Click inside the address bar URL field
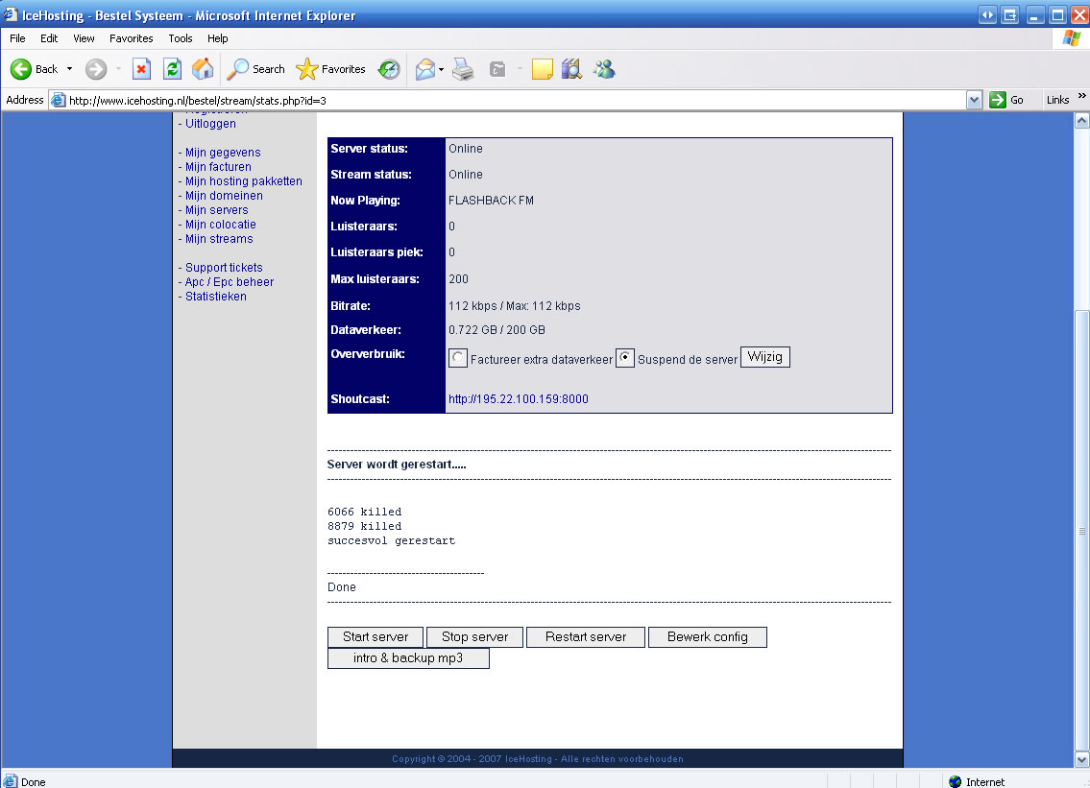The image size is (1090, 788). [x=509, y=100]
